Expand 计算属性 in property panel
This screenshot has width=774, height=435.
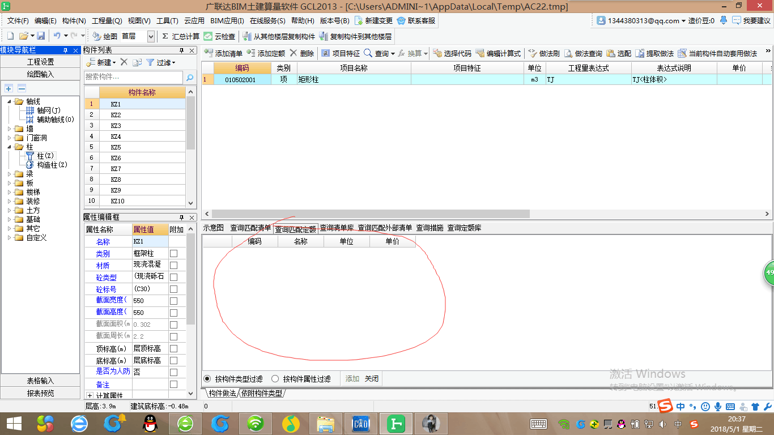pos(90,395)
